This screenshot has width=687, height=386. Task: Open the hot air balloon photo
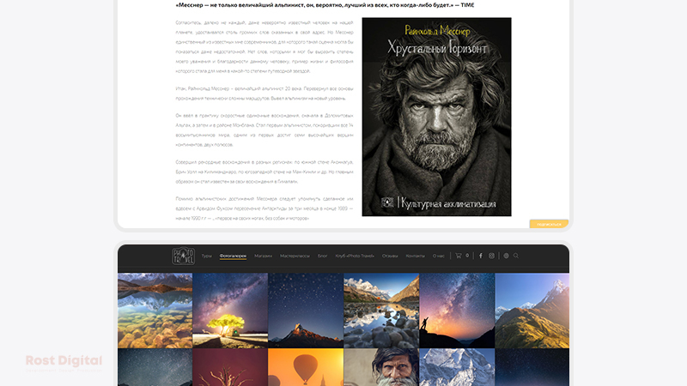click(x=306, y=367)
